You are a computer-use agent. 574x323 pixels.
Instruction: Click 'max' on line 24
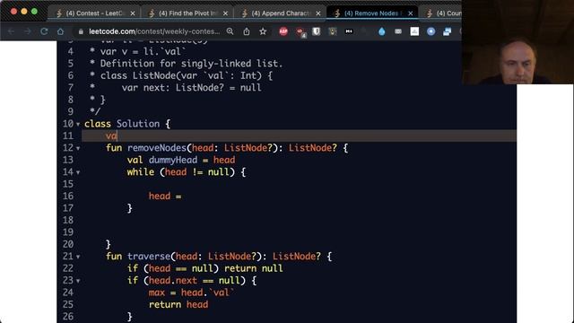(x=157, y=292)
